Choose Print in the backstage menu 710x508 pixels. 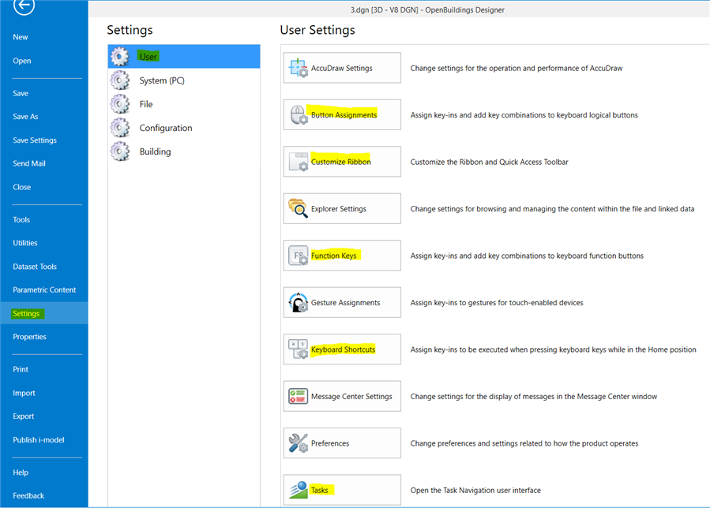(21, 369)
